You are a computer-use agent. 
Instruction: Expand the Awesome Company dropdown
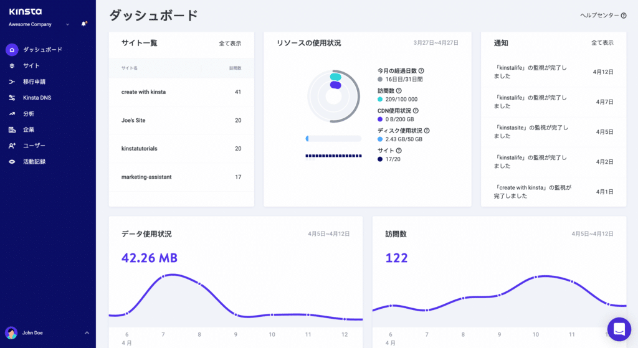67,25
